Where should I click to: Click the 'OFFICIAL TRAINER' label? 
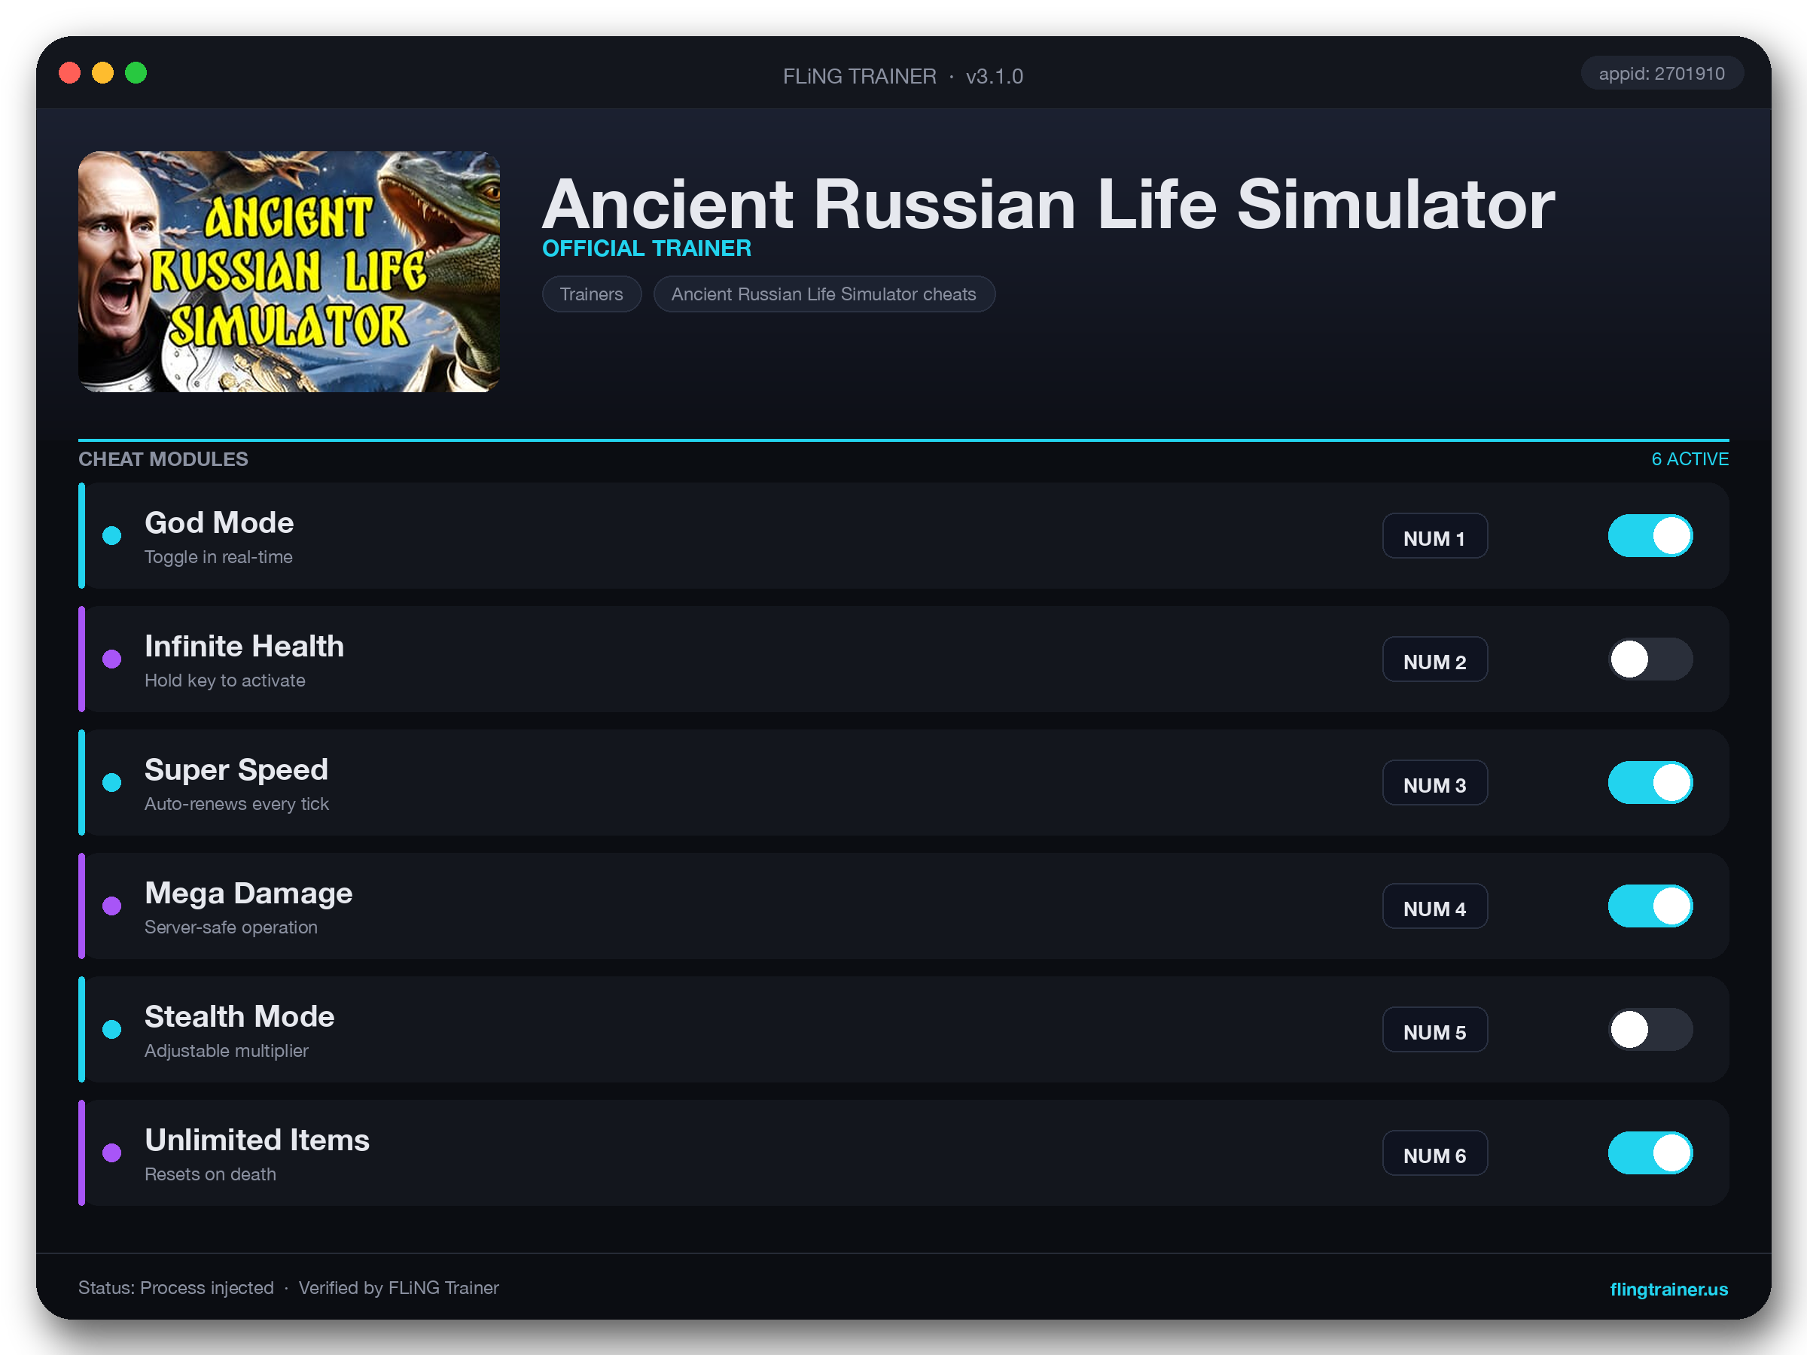coord(647,248)
